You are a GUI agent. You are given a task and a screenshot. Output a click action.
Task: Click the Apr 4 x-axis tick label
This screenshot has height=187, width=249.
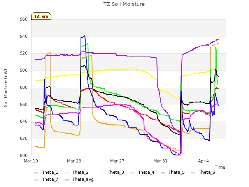(x=203, y=161)
